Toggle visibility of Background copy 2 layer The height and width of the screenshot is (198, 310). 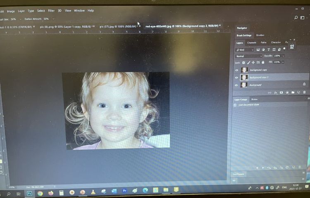click(236, 78)
